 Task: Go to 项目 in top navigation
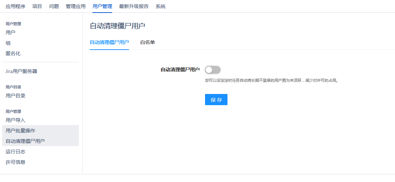(37, 6)
